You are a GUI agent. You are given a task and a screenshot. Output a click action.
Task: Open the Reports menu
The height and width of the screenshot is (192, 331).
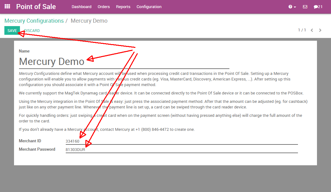(123, 7)
